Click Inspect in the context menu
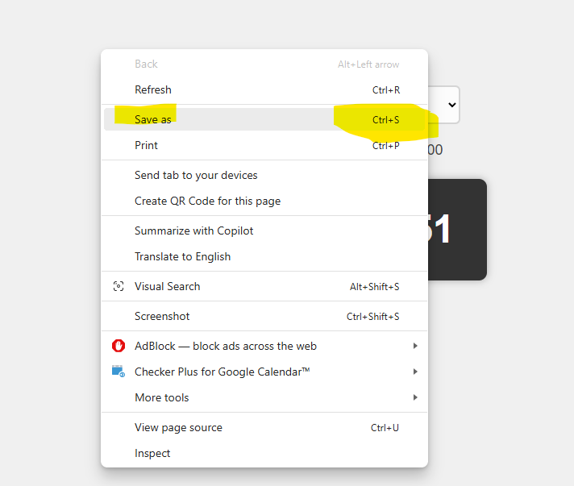The image size is (574, 486). pos(152,453)
